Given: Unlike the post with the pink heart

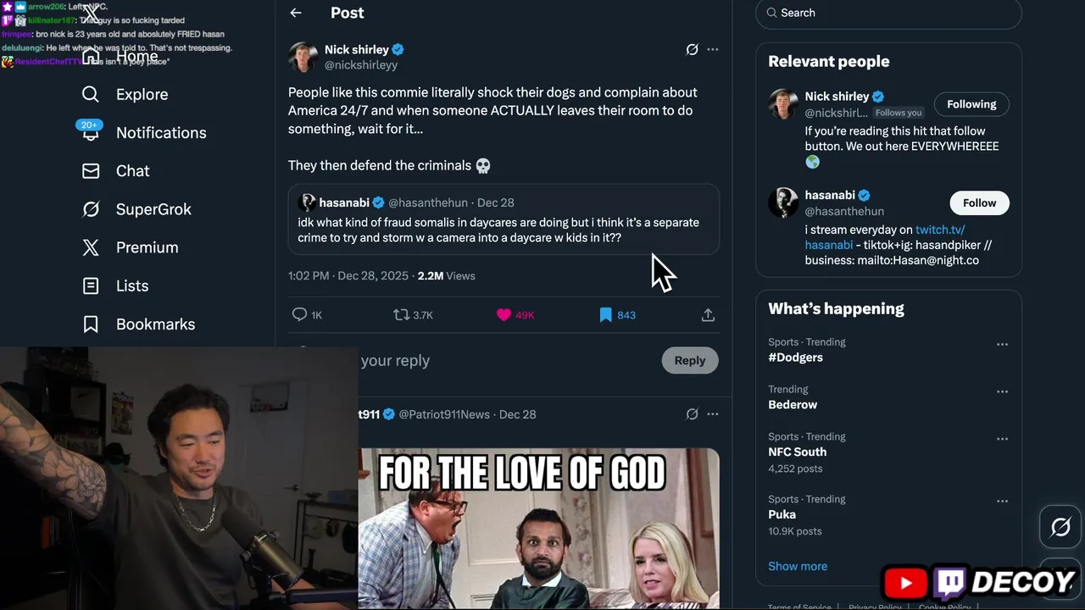Looking at the screenshot, I should point(504,314).
